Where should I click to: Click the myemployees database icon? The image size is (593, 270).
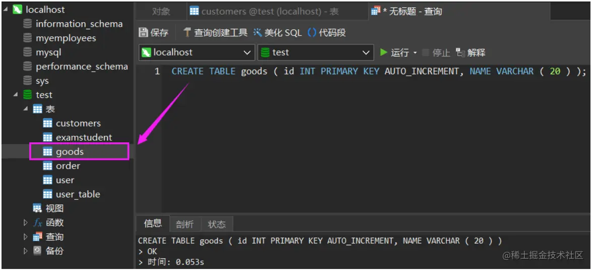(x=27, y=38)
